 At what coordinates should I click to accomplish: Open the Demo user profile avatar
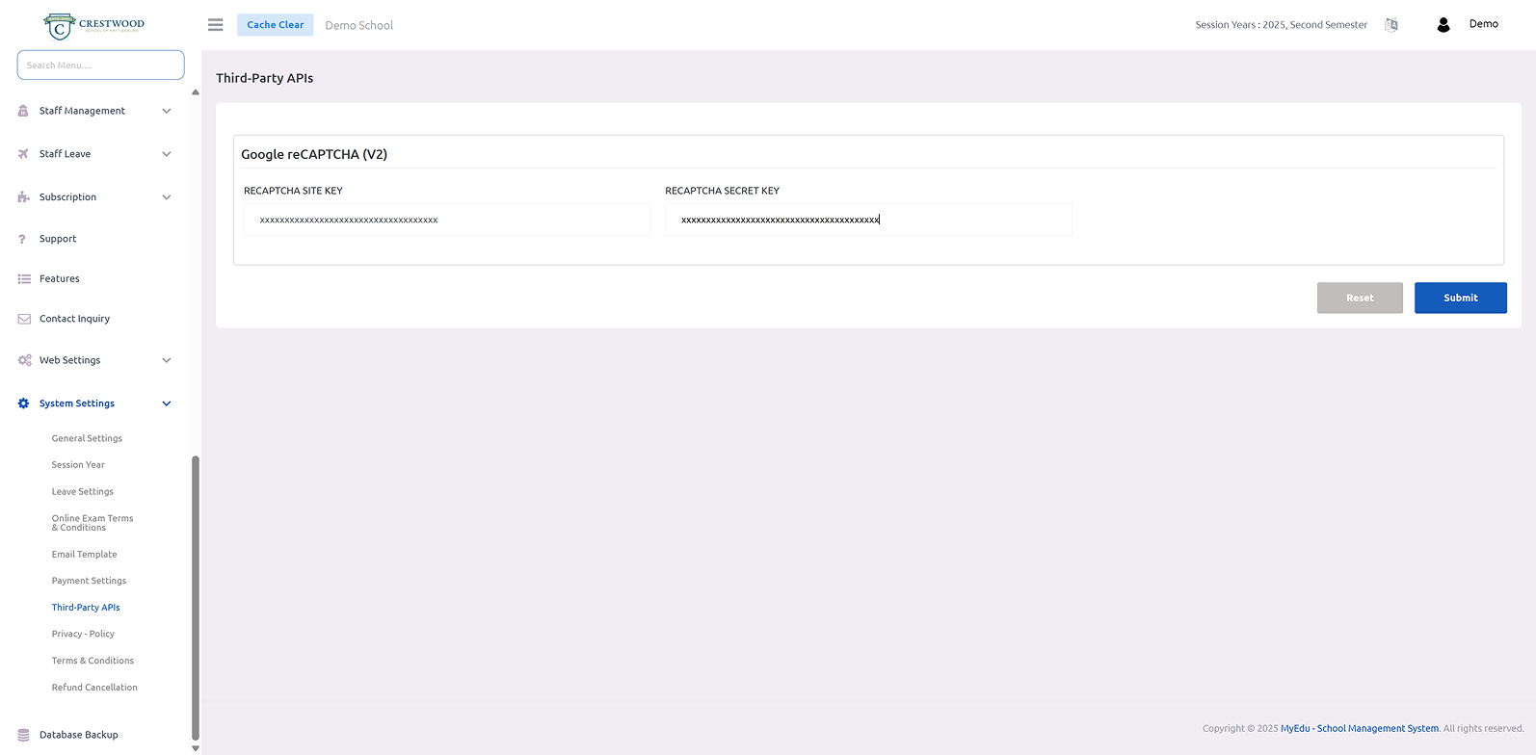coord(1443,25)
